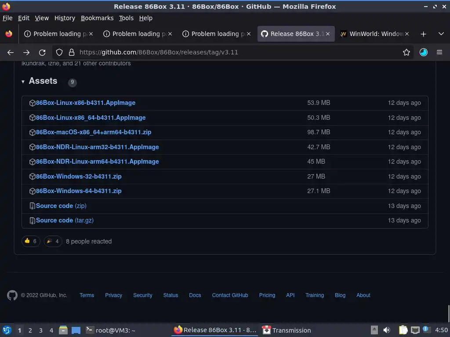Open the API footer link

click(x=290, y=295)
